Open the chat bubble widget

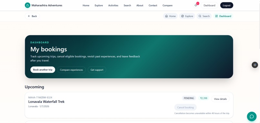click(x=252, y=116)
